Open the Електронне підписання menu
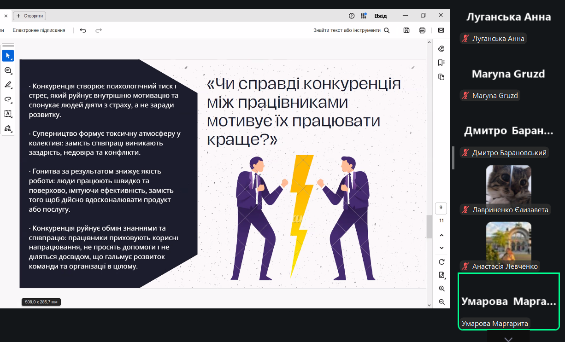The height and width of the screenshot is (342, 565). pos(39,30)
